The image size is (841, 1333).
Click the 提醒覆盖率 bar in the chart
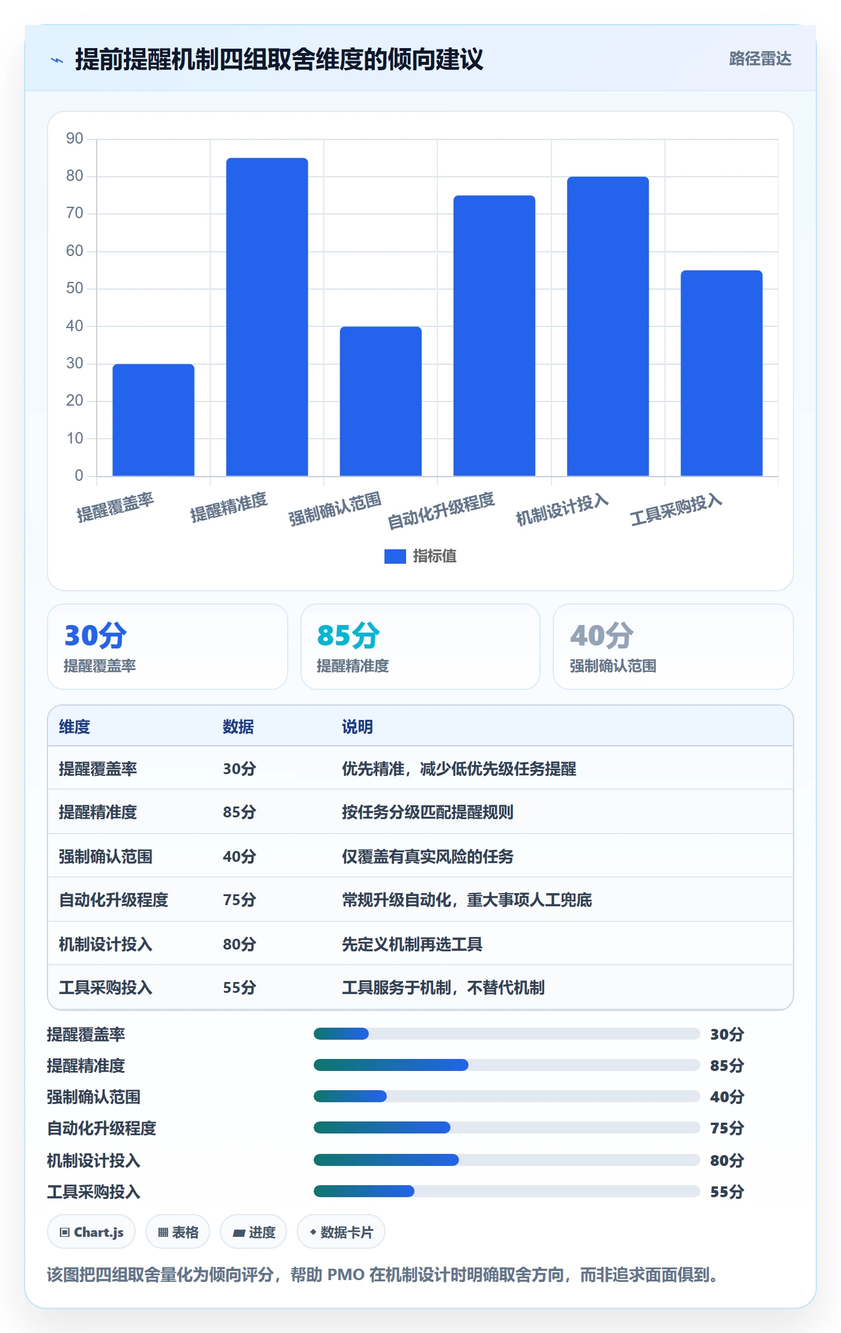153,420
